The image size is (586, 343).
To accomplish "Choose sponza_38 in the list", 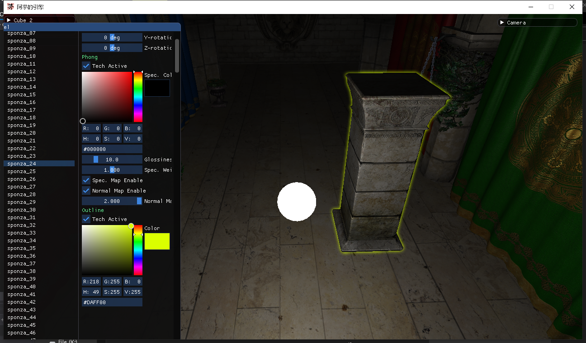I will pos(22,271).
